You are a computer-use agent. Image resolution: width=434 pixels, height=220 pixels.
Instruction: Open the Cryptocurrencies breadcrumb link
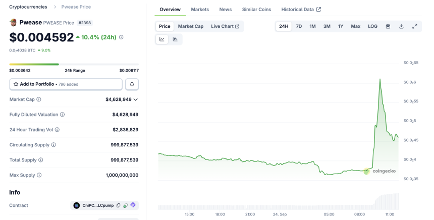[x=28, y=7]
